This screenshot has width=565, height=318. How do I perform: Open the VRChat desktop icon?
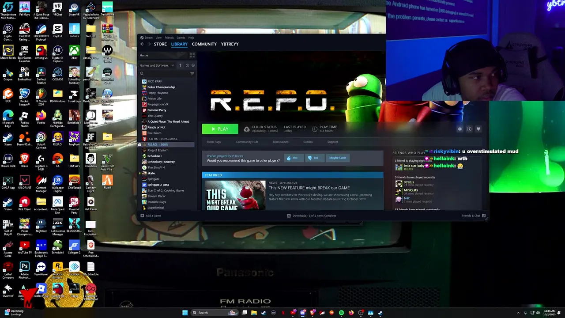tap(57, 10)
